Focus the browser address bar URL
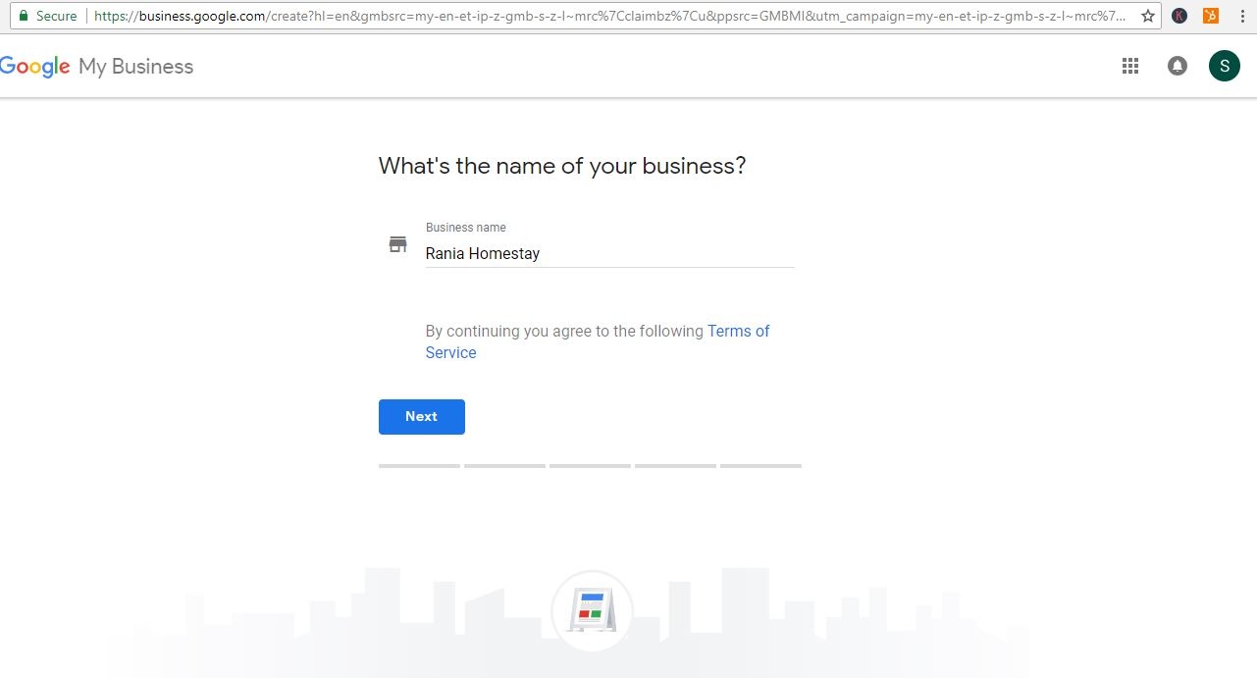The image size is (1257, 678). (608, 16)
